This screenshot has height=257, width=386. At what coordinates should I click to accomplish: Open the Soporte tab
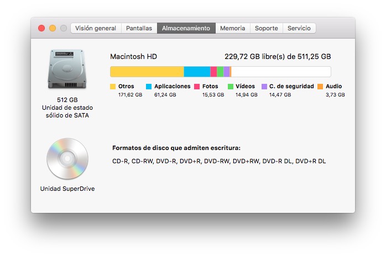coord(267,28)
